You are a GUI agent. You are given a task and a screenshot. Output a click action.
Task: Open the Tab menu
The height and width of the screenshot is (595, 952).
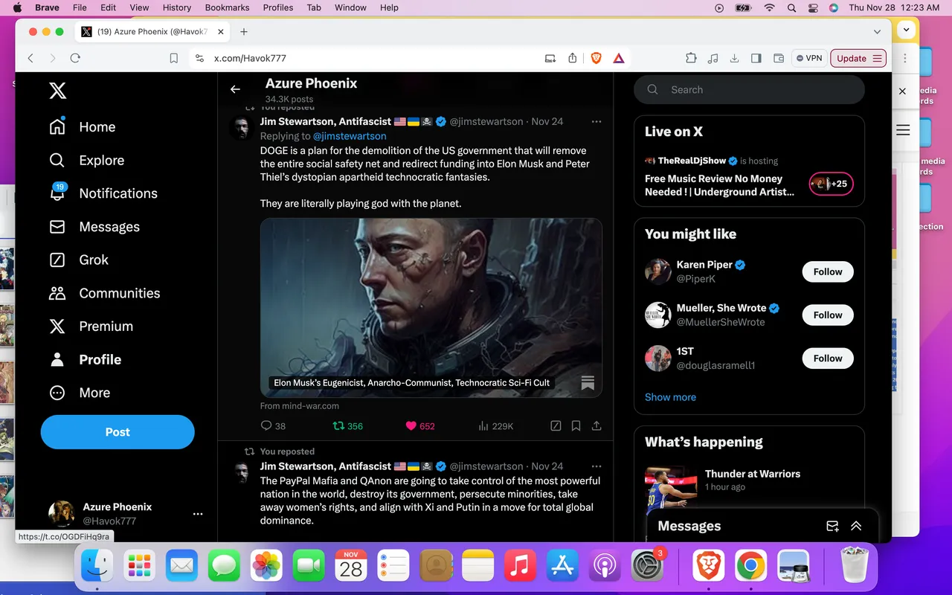314,7
